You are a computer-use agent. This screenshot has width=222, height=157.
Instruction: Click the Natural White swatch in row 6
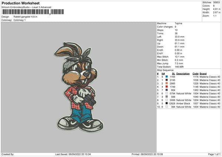point(166,93)
